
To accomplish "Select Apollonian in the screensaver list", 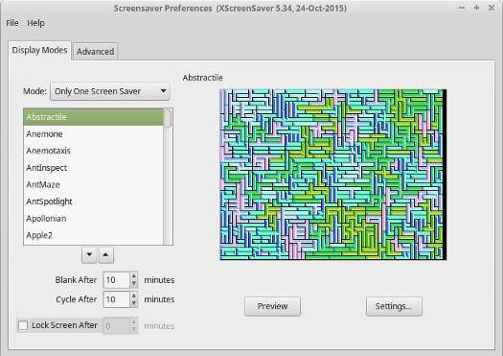I will (x=93, y=219).
